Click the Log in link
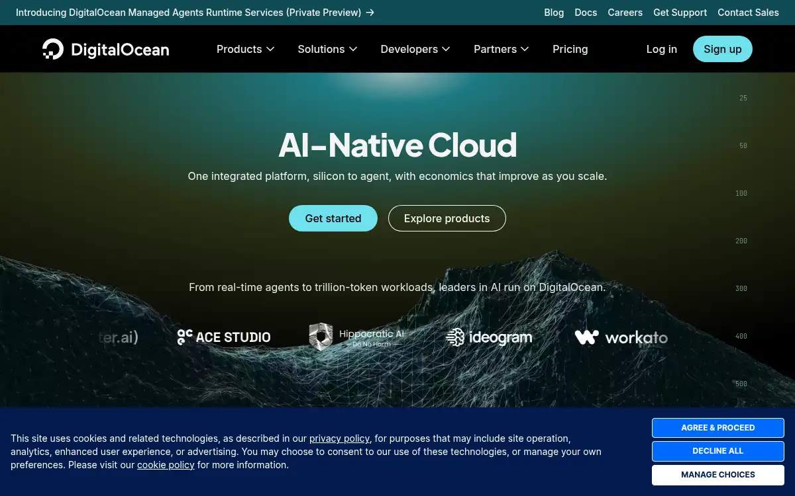Viewport: 795px width, 496px height. (662, 49)
